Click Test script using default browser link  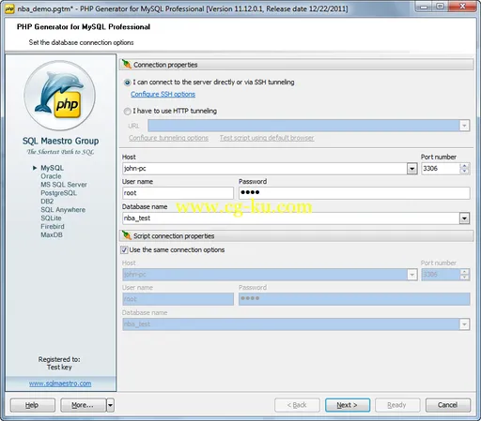(267, 138)
